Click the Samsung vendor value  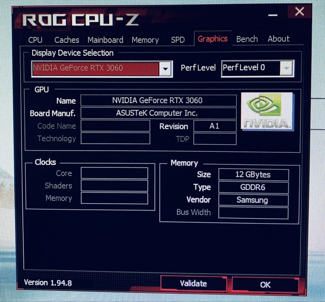tap(254, 200)
